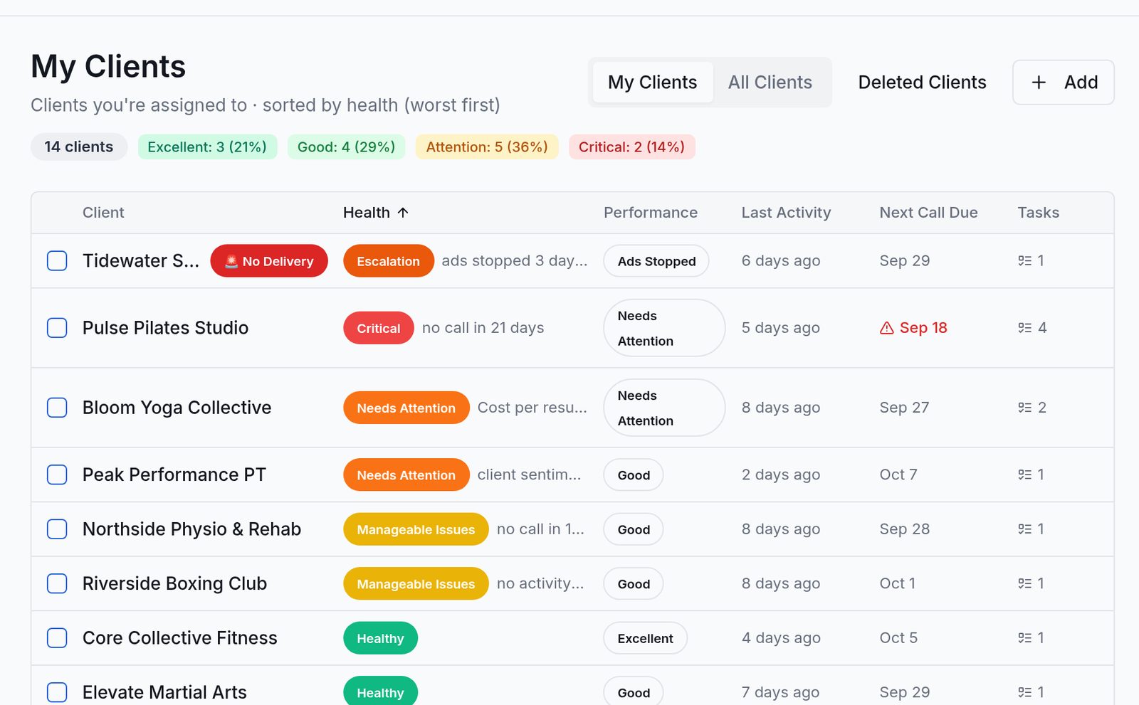Viewport: 1139px width, 705px height.
Task: Open tasks icon for Peak Performance PT
Action: [1024, 475]
